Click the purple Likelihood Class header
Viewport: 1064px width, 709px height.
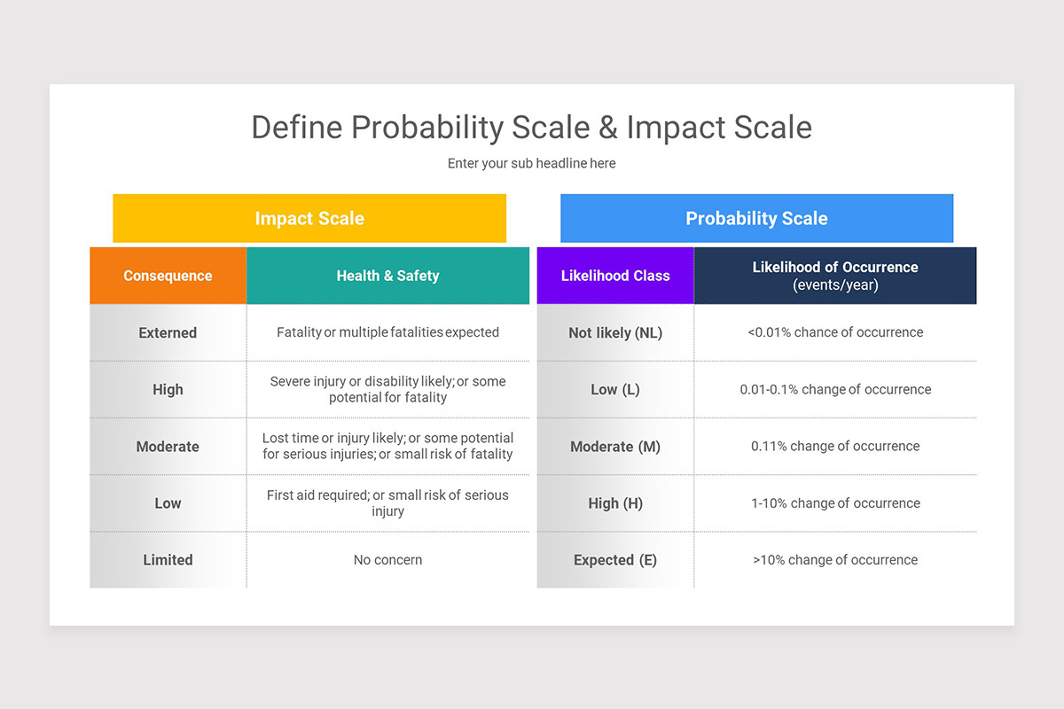[615, 276]
